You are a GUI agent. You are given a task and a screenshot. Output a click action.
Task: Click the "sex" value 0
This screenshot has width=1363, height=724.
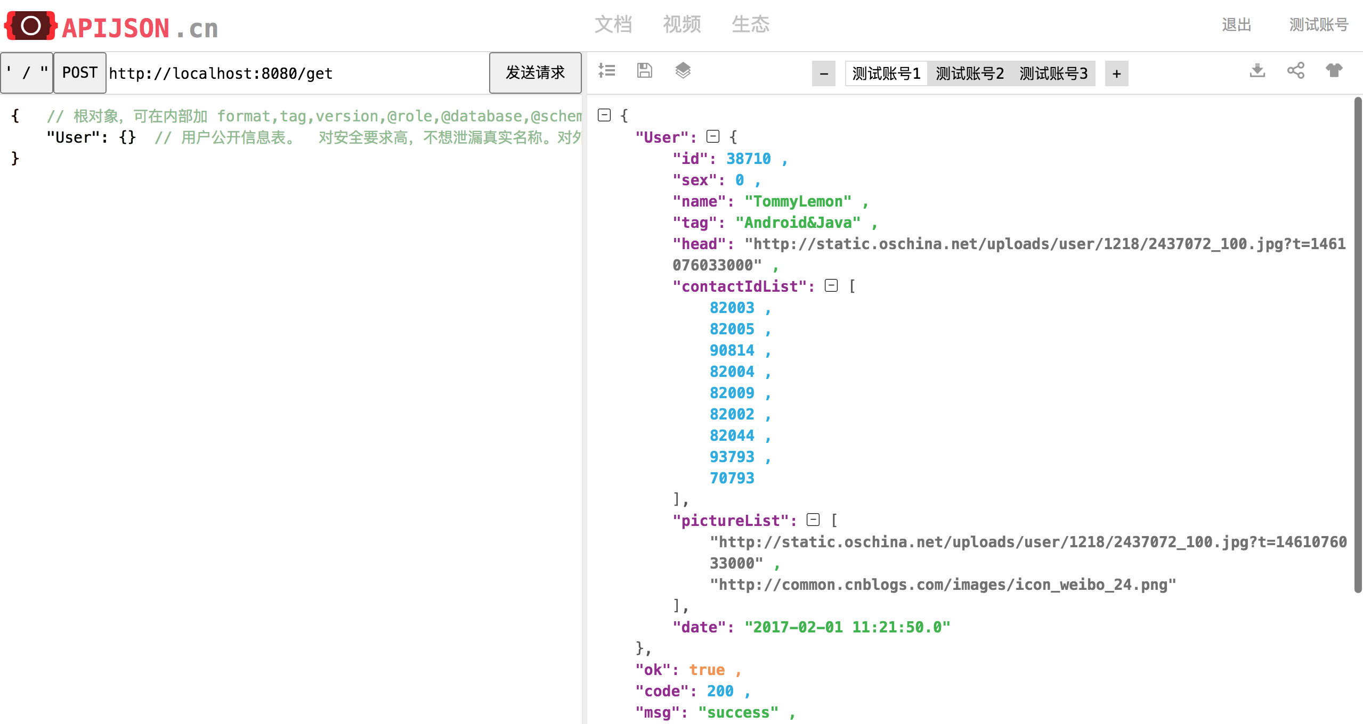tap(740, 180)
